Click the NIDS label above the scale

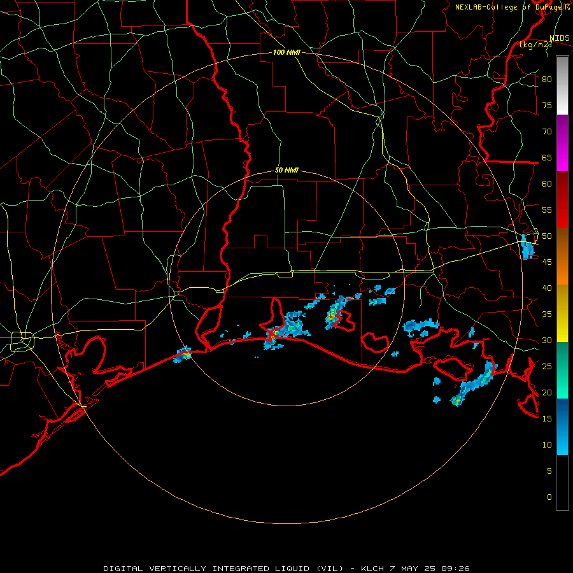[560, 38]
